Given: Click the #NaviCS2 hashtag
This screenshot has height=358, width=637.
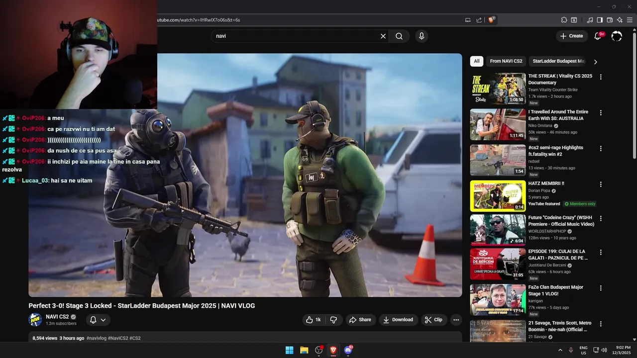Looking at the screenshot, I should coord(117,338).
